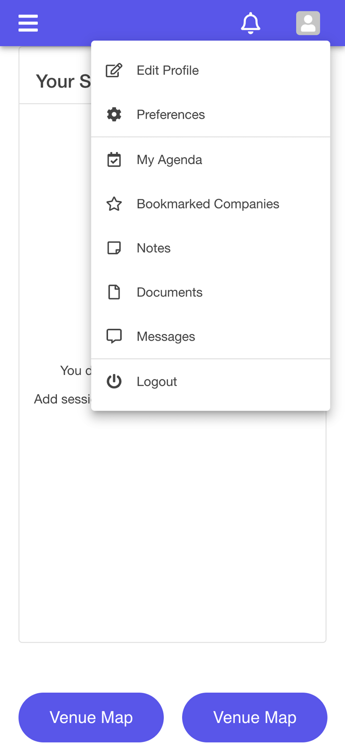The image size is (345, 748).
Task: Click the user avatar icon
Action: (x=308, y=23)
